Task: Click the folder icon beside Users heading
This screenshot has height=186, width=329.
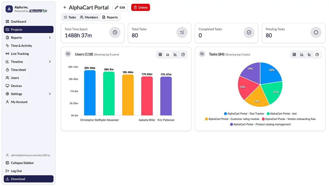Action: click(68, 54)
